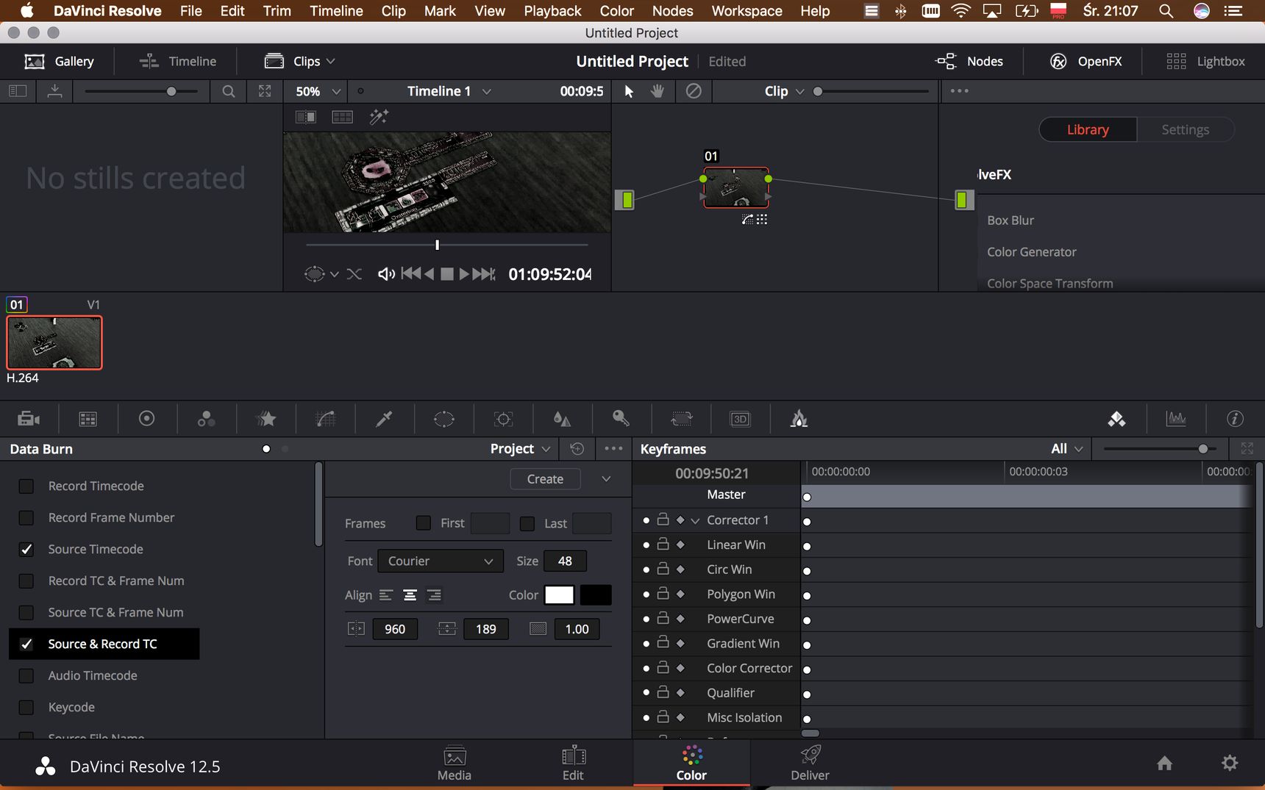Switch to the Settings tab in OpenFX
This screenshot has width=1265, height=790.
pyautogui.click(x=1185, y=129)
